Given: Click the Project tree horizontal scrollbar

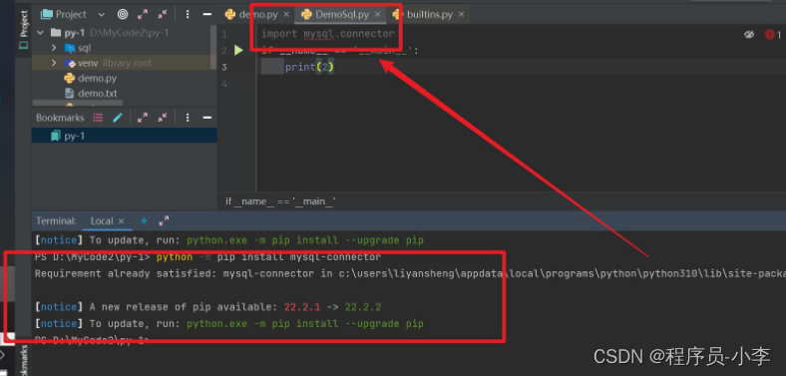Looking at the screenshot, I should [77, 104].
